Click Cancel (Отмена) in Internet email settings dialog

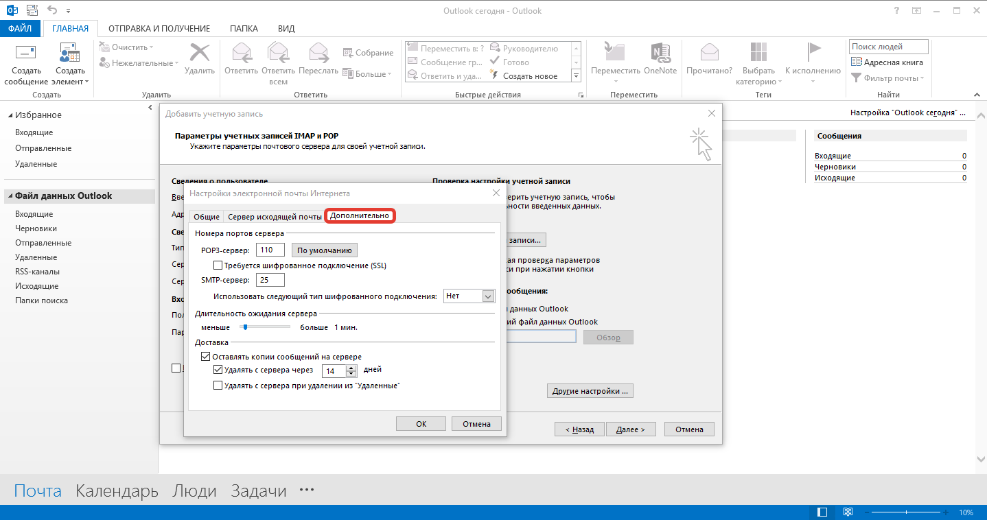(x=476, y=424)
